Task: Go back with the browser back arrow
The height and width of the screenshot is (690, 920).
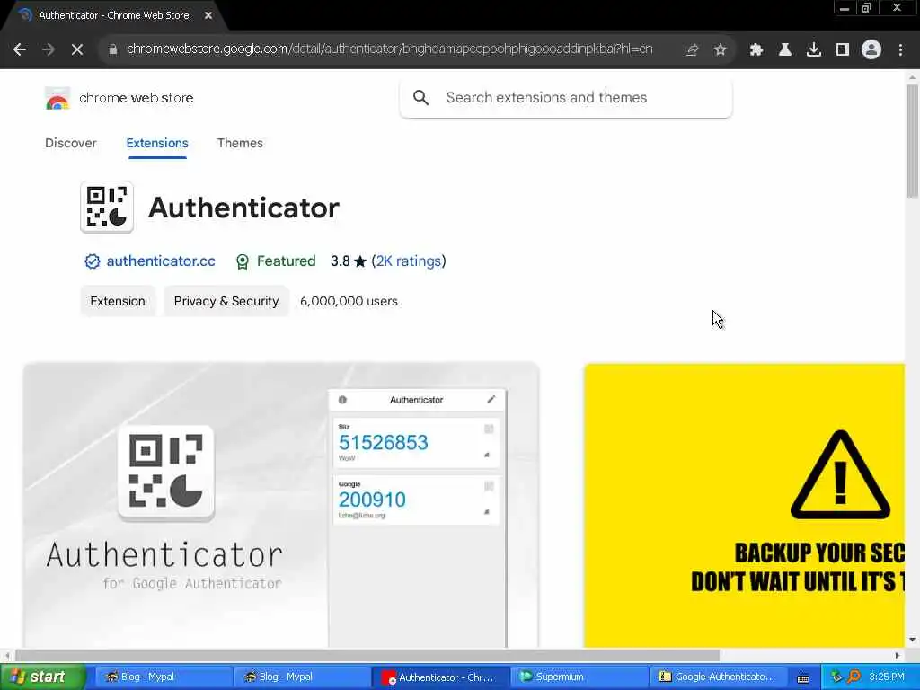Action: (20, 50)
